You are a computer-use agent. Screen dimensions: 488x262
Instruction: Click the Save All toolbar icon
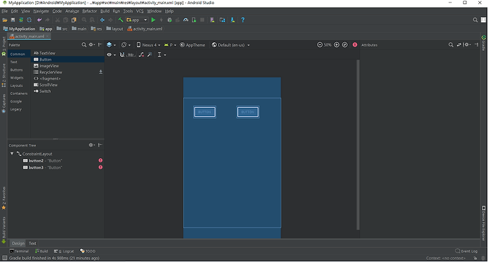tap(13, 20)
